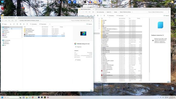The image size is (176, 99).
Task: Select the My config ReShade folder
Action: [x=44, y=32]
